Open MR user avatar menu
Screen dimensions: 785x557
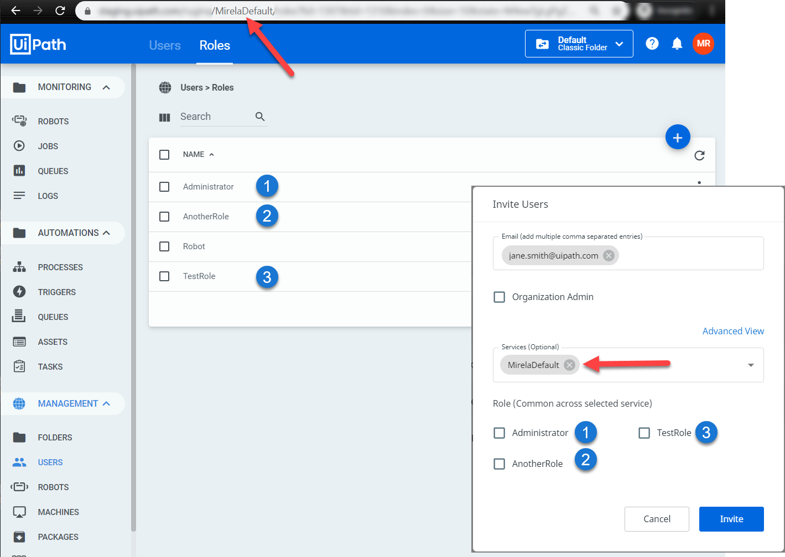coord(704,44)
